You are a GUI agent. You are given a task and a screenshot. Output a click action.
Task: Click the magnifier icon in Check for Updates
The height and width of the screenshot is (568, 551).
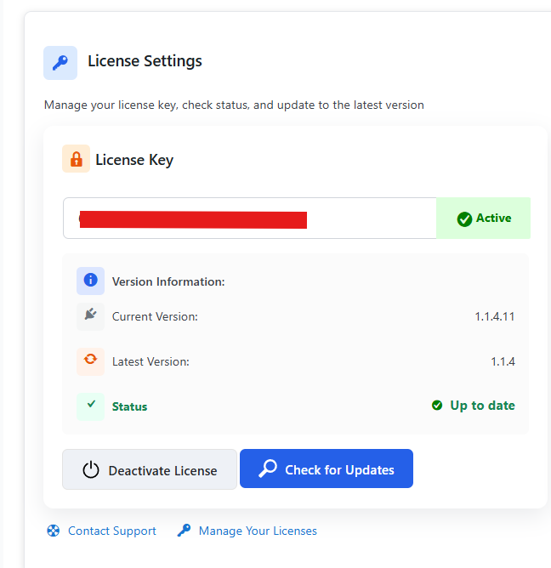tap(268, 469)
